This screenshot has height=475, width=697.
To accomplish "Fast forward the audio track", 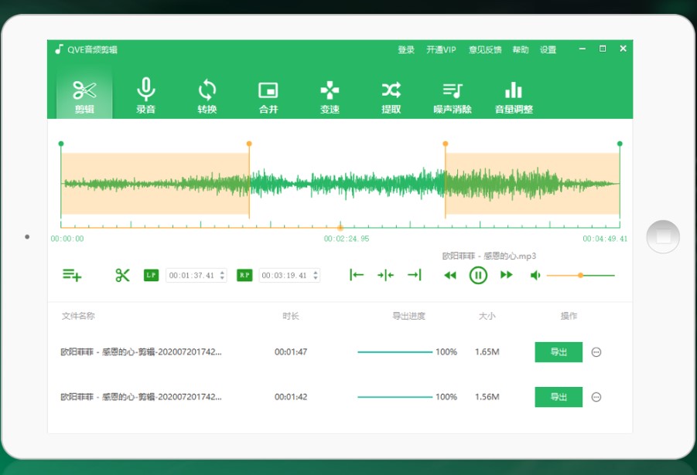I will click(x=507, y=275).
